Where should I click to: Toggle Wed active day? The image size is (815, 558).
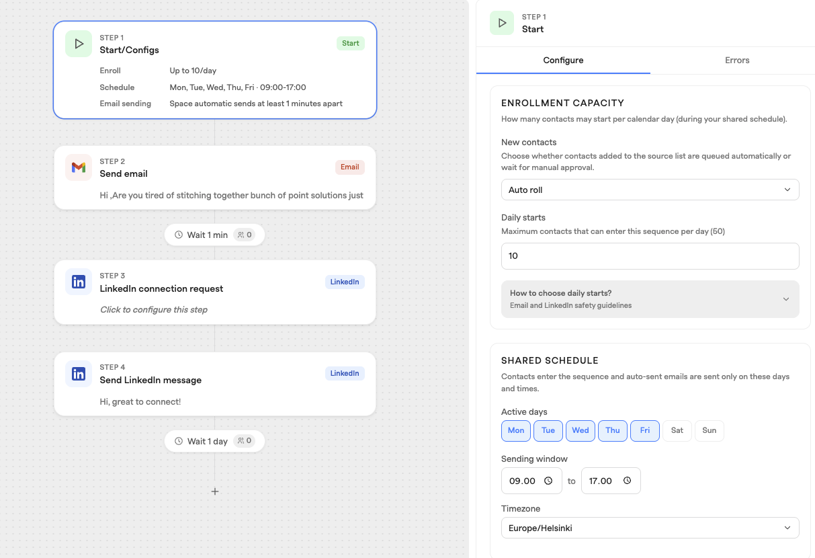click(581, 430)
